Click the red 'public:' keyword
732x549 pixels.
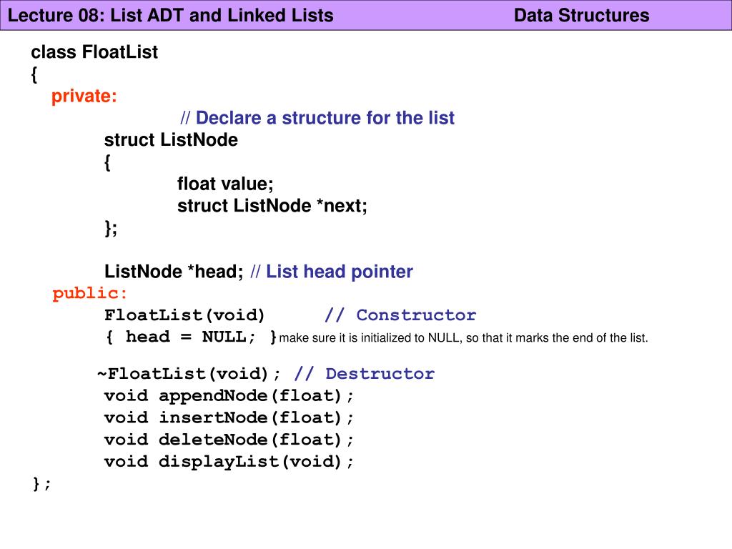89,293
